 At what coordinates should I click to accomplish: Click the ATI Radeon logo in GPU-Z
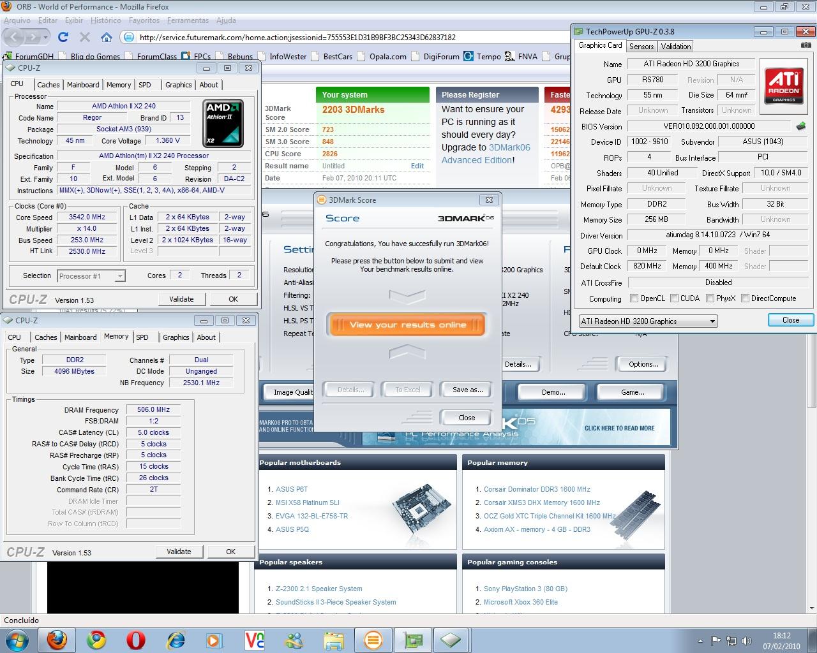tap(783, 86)
